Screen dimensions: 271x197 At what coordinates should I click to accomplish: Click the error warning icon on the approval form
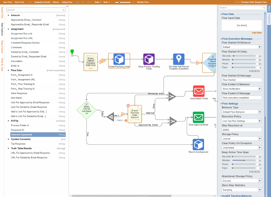click(128, 106)
